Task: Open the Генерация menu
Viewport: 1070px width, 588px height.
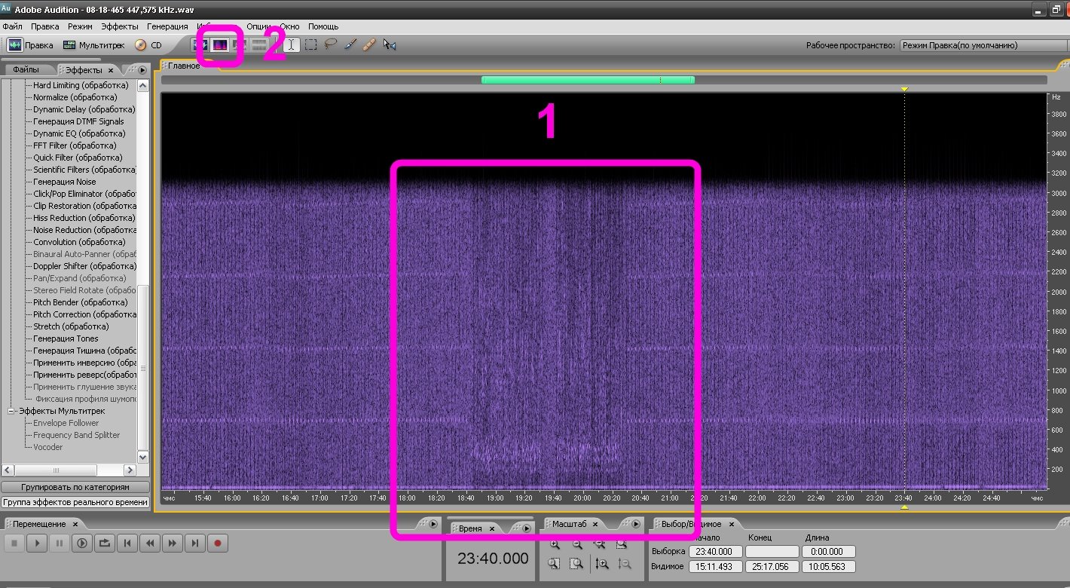Action: click(x=167, y=26)
